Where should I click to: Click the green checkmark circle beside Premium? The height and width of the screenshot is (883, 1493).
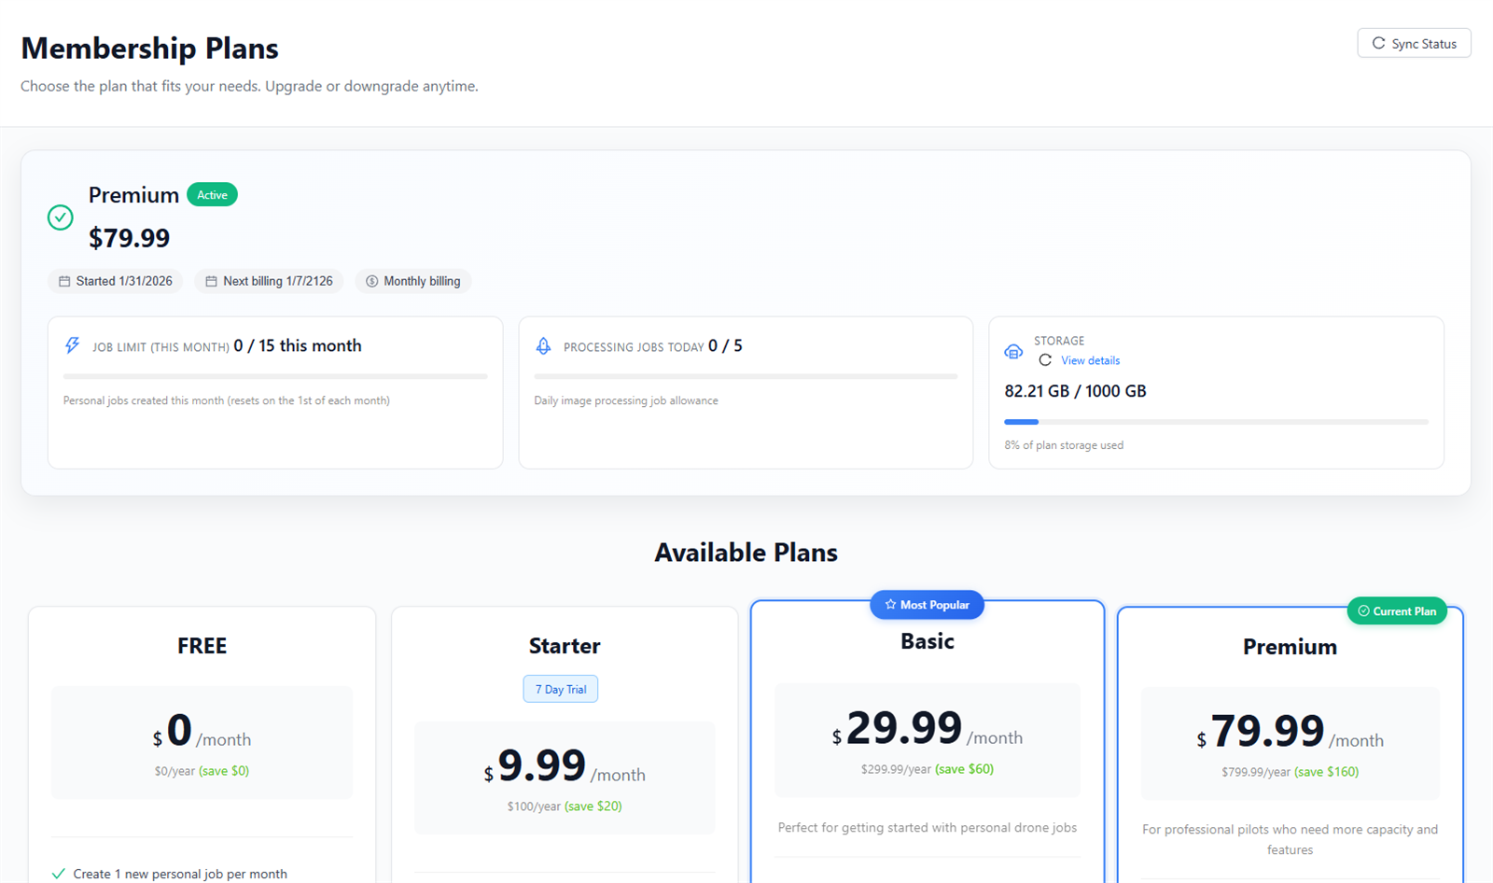click(x=61, y=217)
